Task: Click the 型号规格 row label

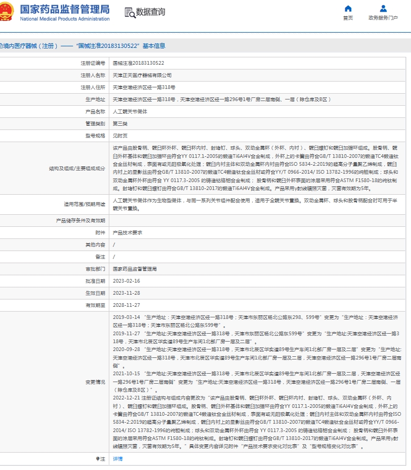Action: pyautogui.click(x=95, y=136)
